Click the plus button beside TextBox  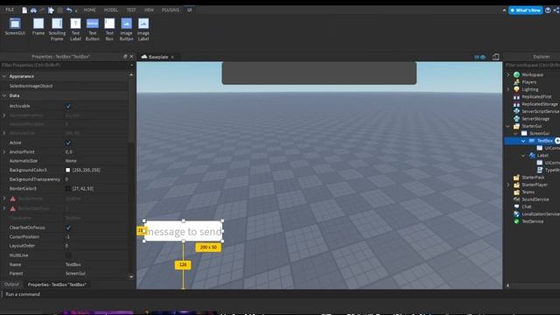(x=557, y=141)
